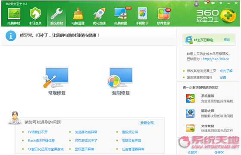Click 文件恢复 title text
The height and width of the screenshot is (155, 241).
pos(208,126)
